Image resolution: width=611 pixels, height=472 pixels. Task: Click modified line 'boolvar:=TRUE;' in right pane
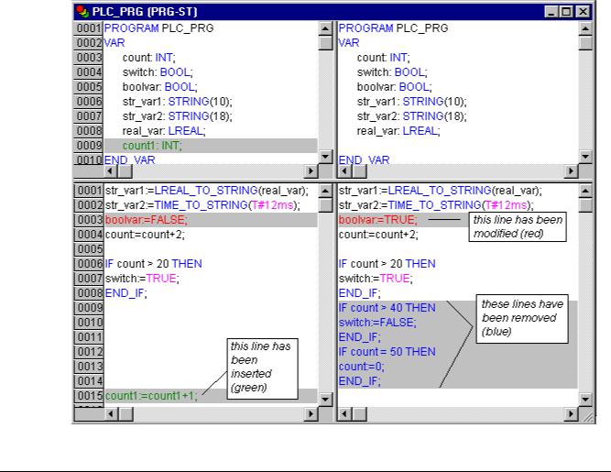pyautogui.click(x=378, y=220)
